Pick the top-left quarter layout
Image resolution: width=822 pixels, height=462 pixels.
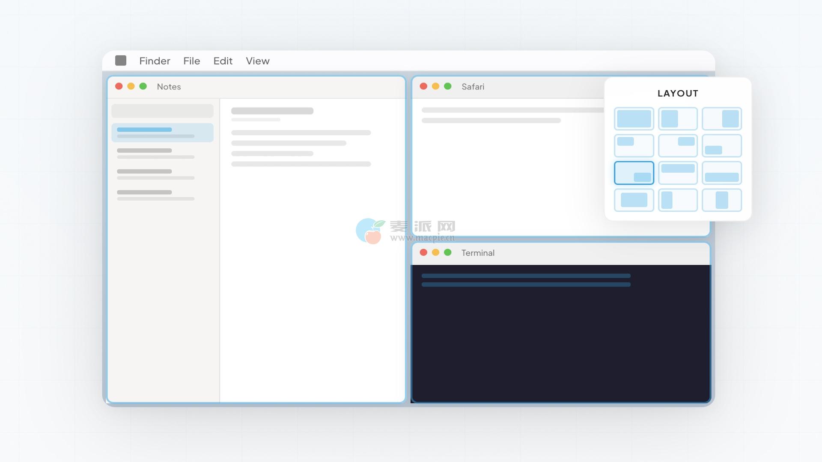[634, 145]
